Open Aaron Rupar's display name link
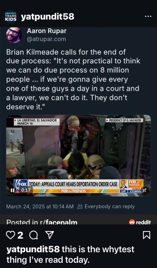Screen dimensions: 157x268 point(47,31)
